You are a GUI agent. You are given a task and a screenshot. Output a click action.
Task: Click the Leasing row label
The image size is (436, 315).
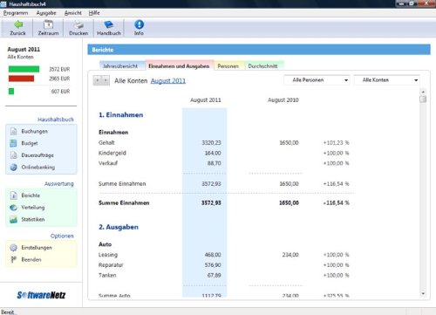[x=108, y=255]
